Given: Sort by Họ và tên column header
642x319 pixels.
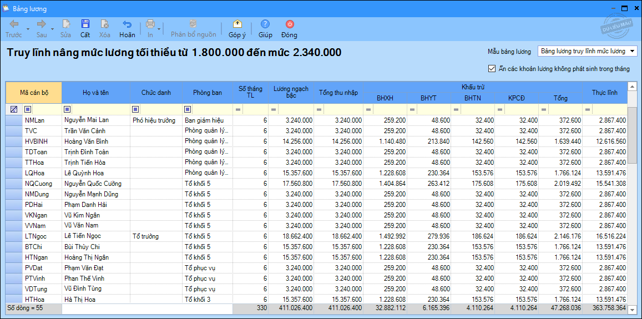Looking at the screenshot, I should (96, 93).
